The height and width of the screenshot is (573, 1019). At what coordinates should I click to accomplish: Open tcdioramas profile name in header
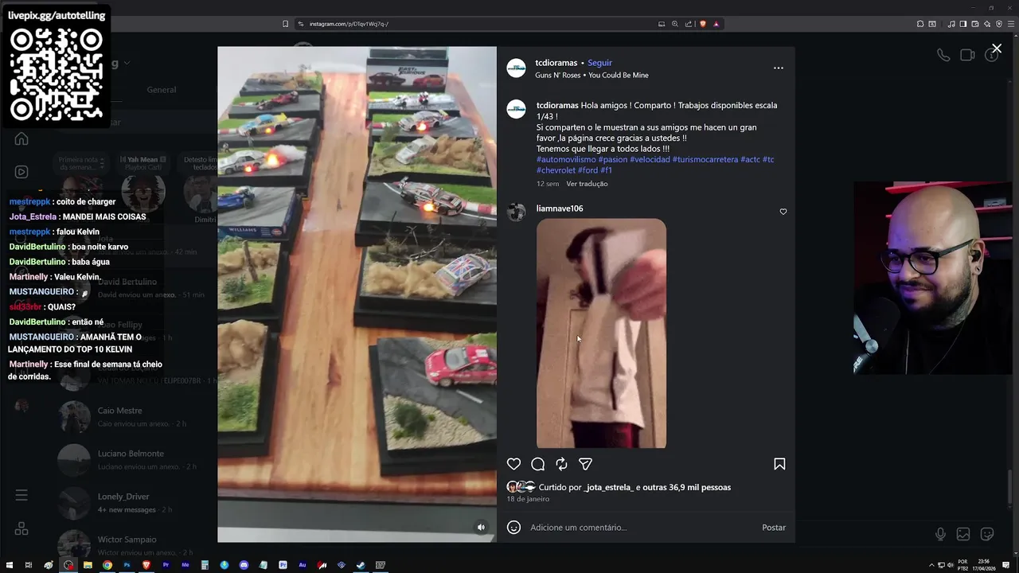pyautogui.click(x=556, y=63)
